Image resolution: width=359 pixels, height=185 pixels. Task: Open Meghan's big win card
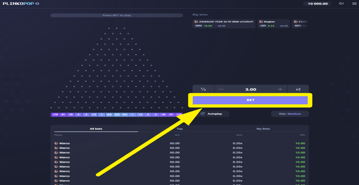tap(273, 24)
